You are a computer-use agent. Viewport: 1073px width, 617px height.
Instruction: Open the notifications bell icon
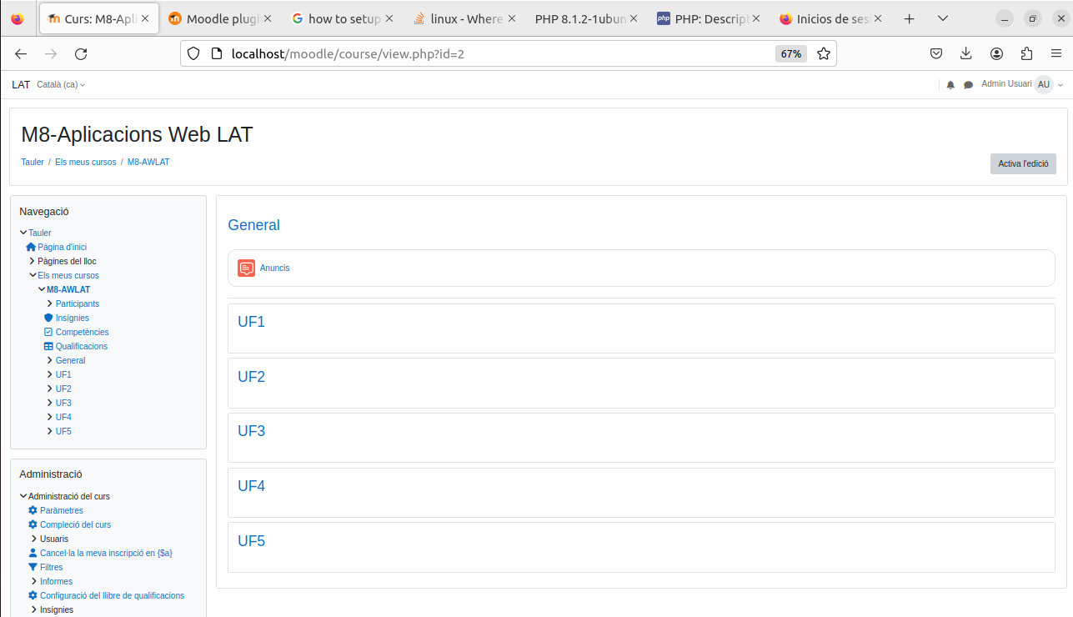point(950,85)
